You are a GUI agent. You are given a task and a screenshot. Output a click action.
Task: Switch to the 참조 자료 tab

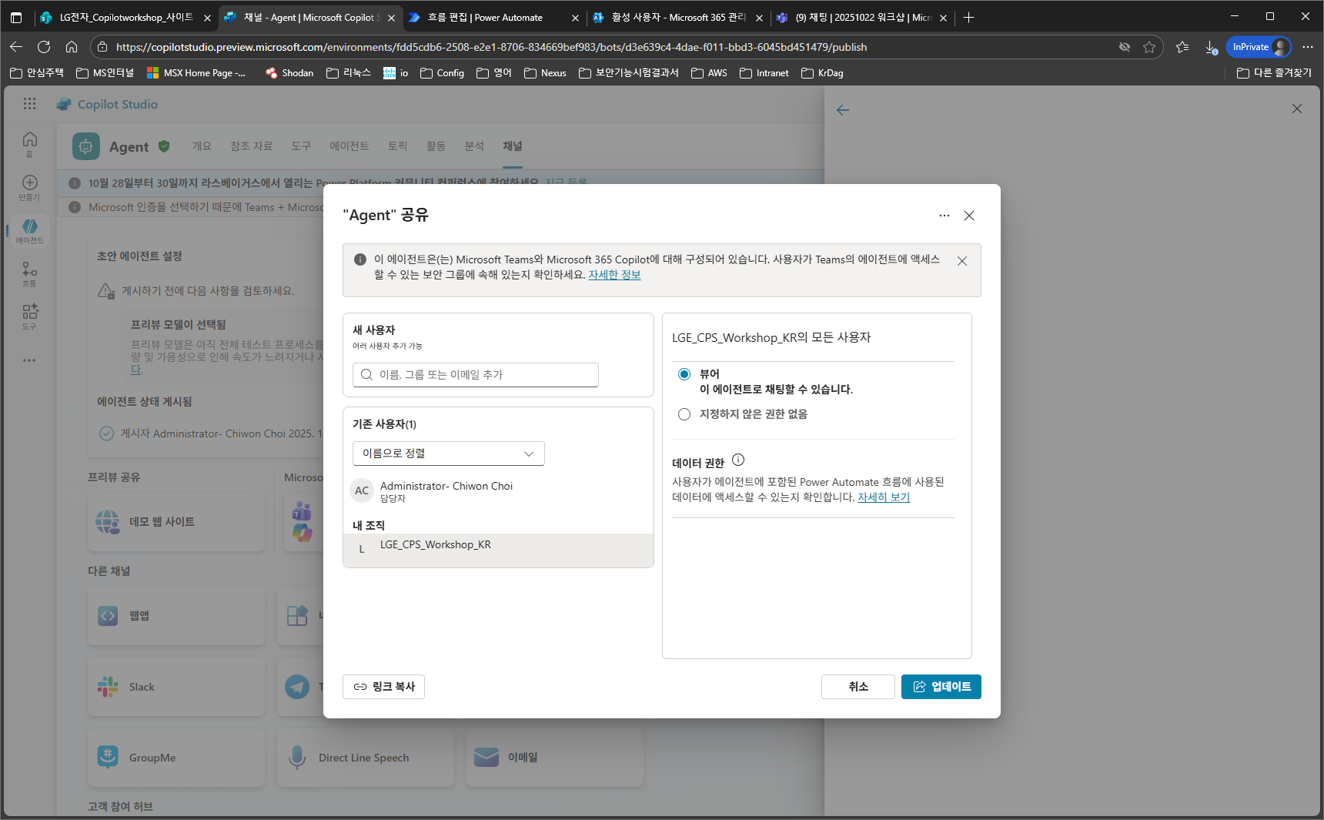click(251, 146)
